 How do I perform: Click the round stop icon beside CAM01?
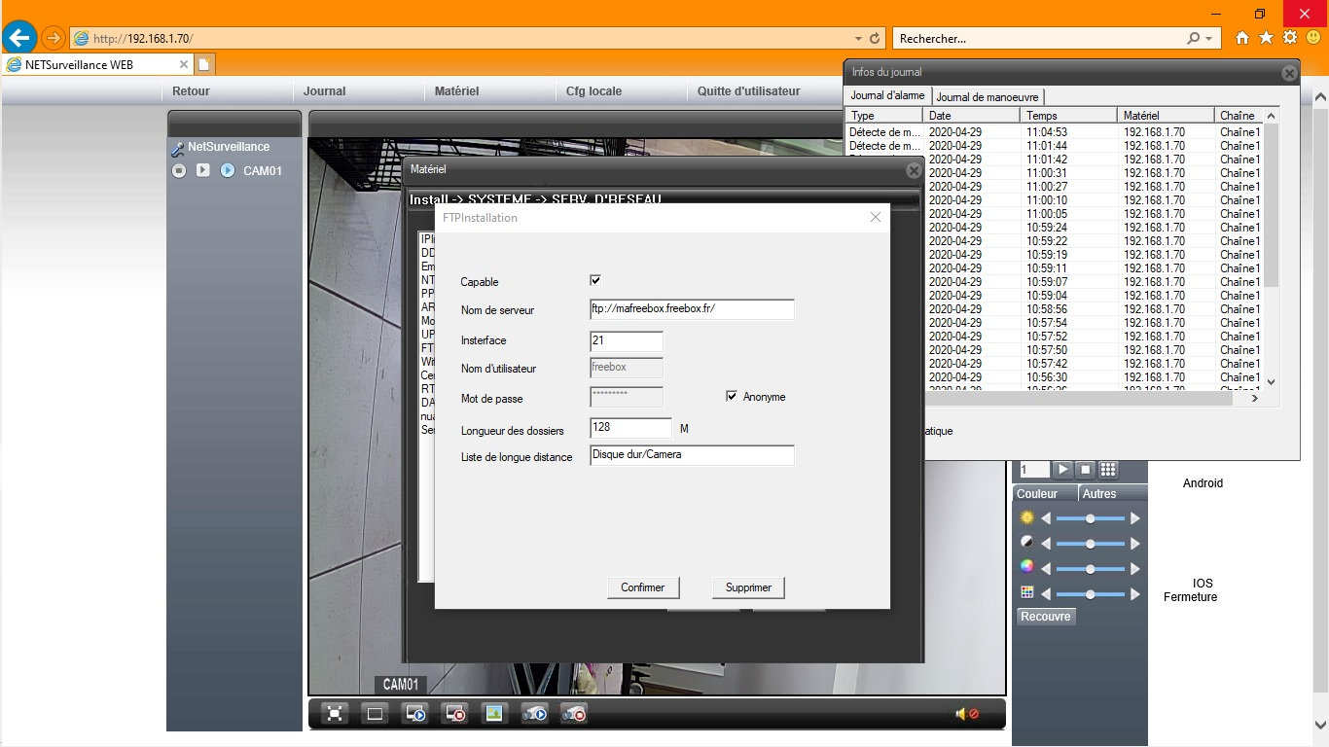(x=179, y=170)
